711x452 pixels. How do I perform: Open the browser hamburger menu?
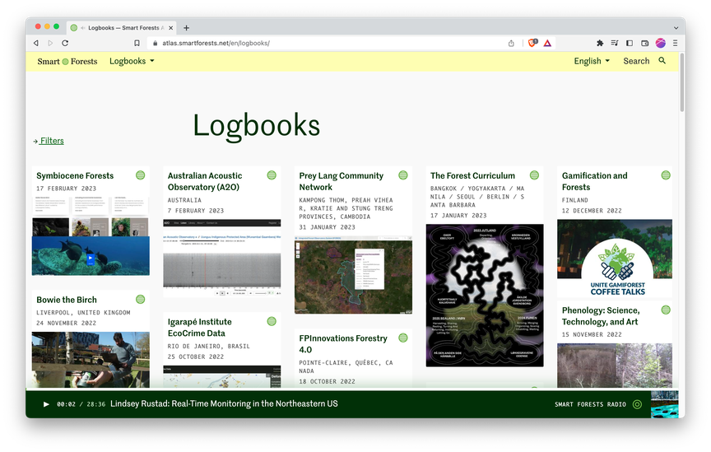(675, 43)
